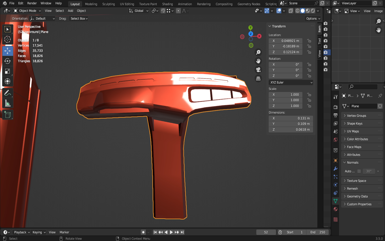Open the Keying popover in timeline
Image resolution: width=385 pixels, height=241 pixels.
coord(39,232)
